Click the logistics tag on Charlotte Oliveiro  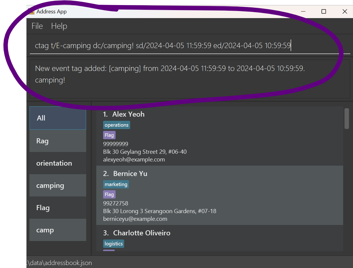[114, 244]
